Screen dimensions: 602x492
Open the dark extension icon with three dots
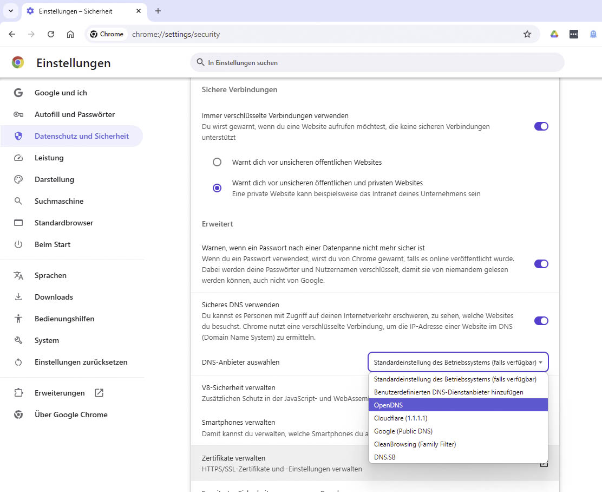pos(574,34)
